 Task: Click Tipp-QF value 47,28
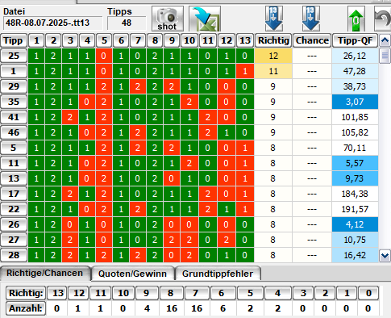[355, 71]
